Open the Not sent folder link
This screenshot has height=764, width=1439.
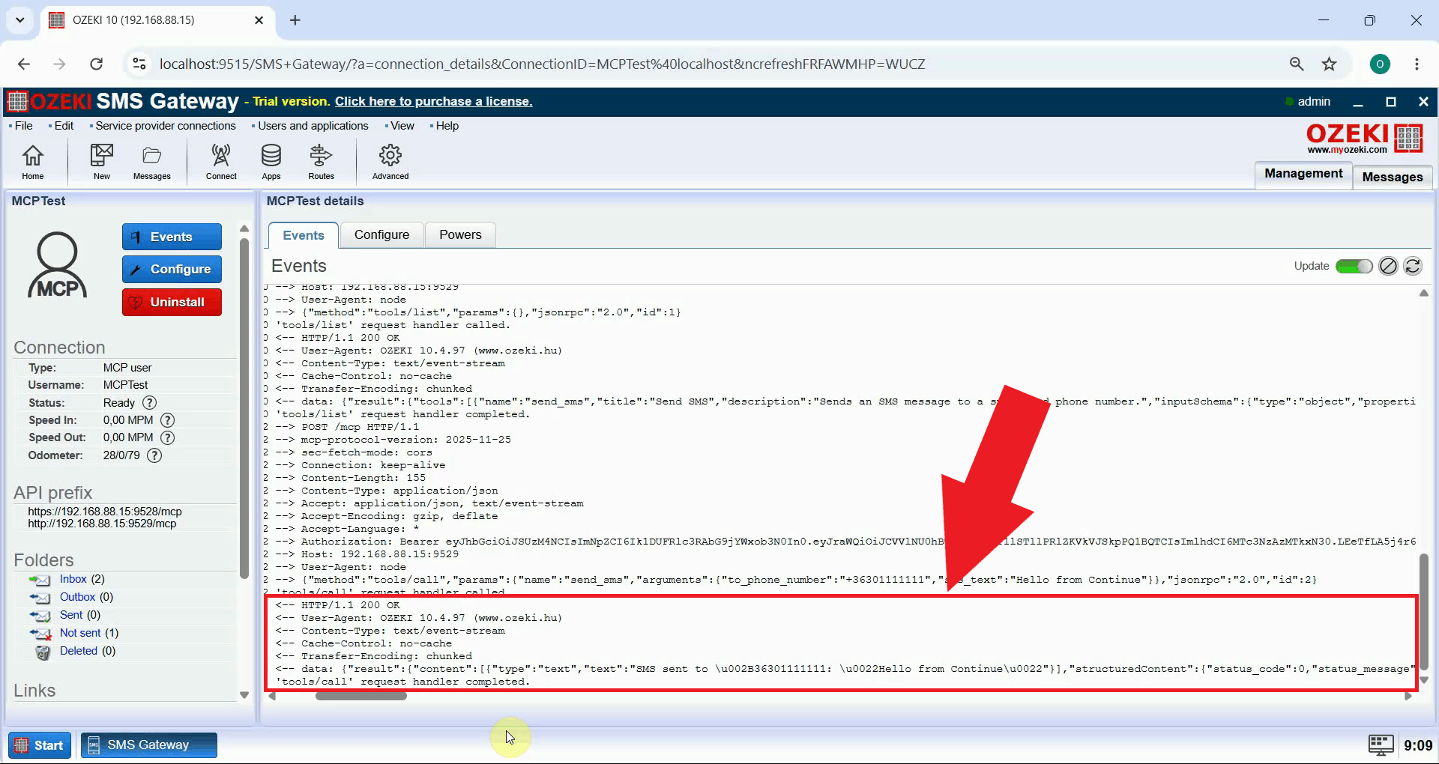tap(80, 633)
